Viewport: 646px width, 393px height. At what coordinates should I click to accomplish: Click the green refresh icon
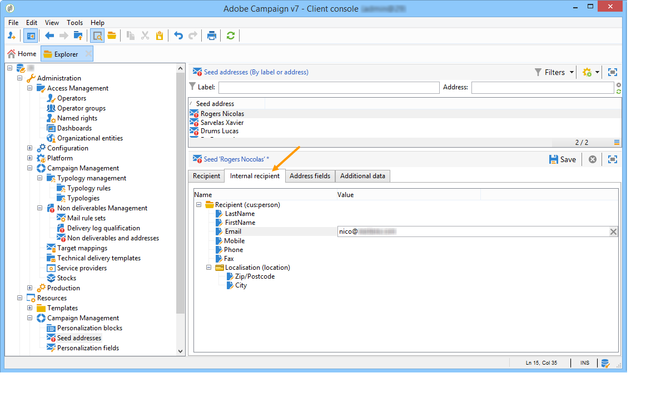[x=231, y=36]
